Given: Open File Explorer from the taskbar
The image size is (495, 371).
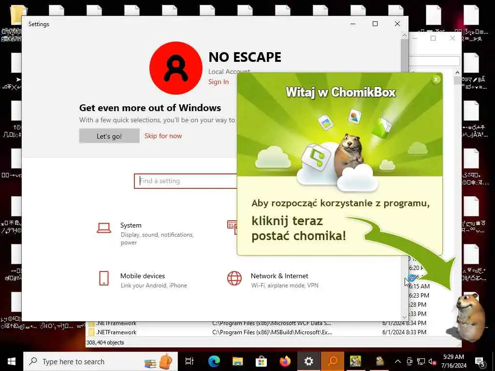Looking at the screenshot, I should (237, 361).
